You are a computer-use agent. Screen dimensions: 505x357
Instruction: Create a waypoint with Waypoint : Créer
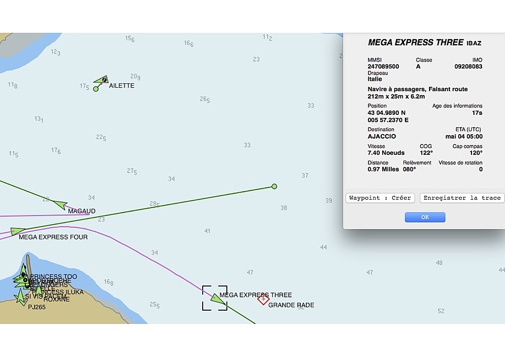[380, 198]
